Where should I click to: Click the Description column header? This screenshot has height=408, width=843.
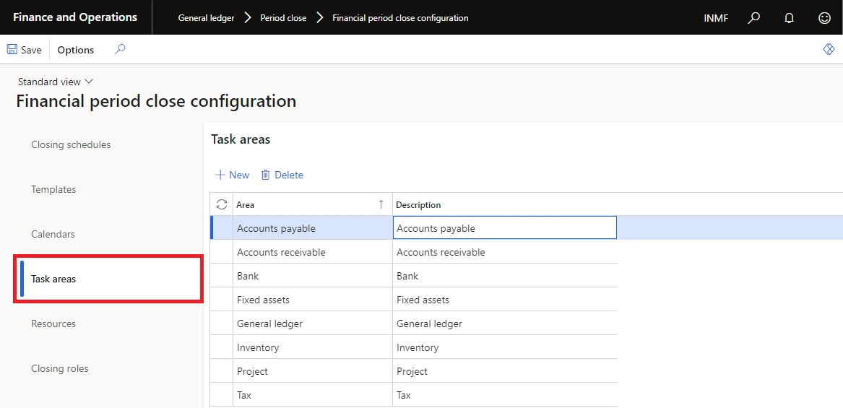click(x=505, y=204)
